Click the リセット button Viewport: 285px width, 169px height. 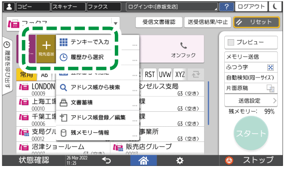[x=256, y=22]
